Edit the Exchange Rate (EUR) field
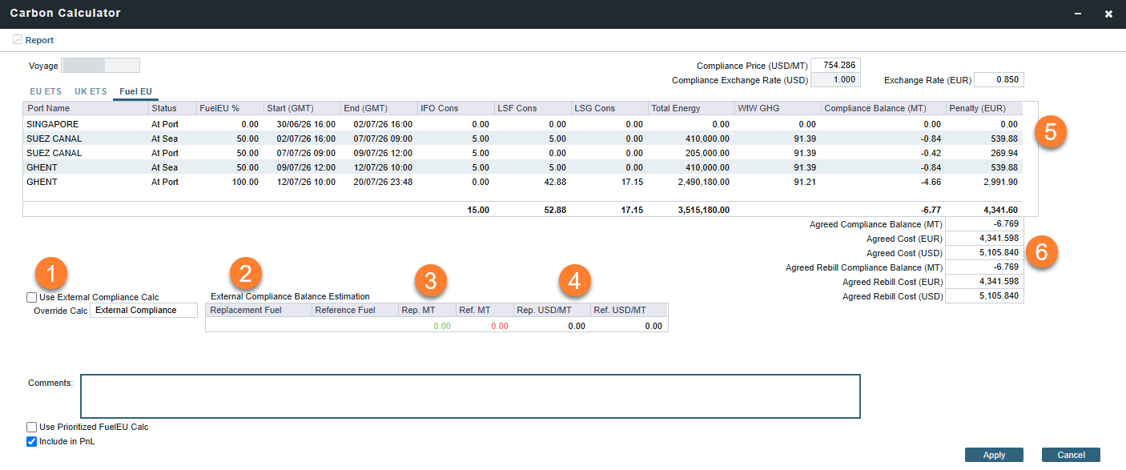The image size is (1126, 470). point(999,80)
